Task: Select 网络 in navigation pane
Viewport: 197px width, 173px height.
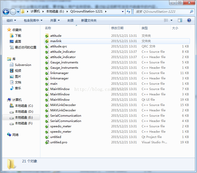Action: click(15, 135)
